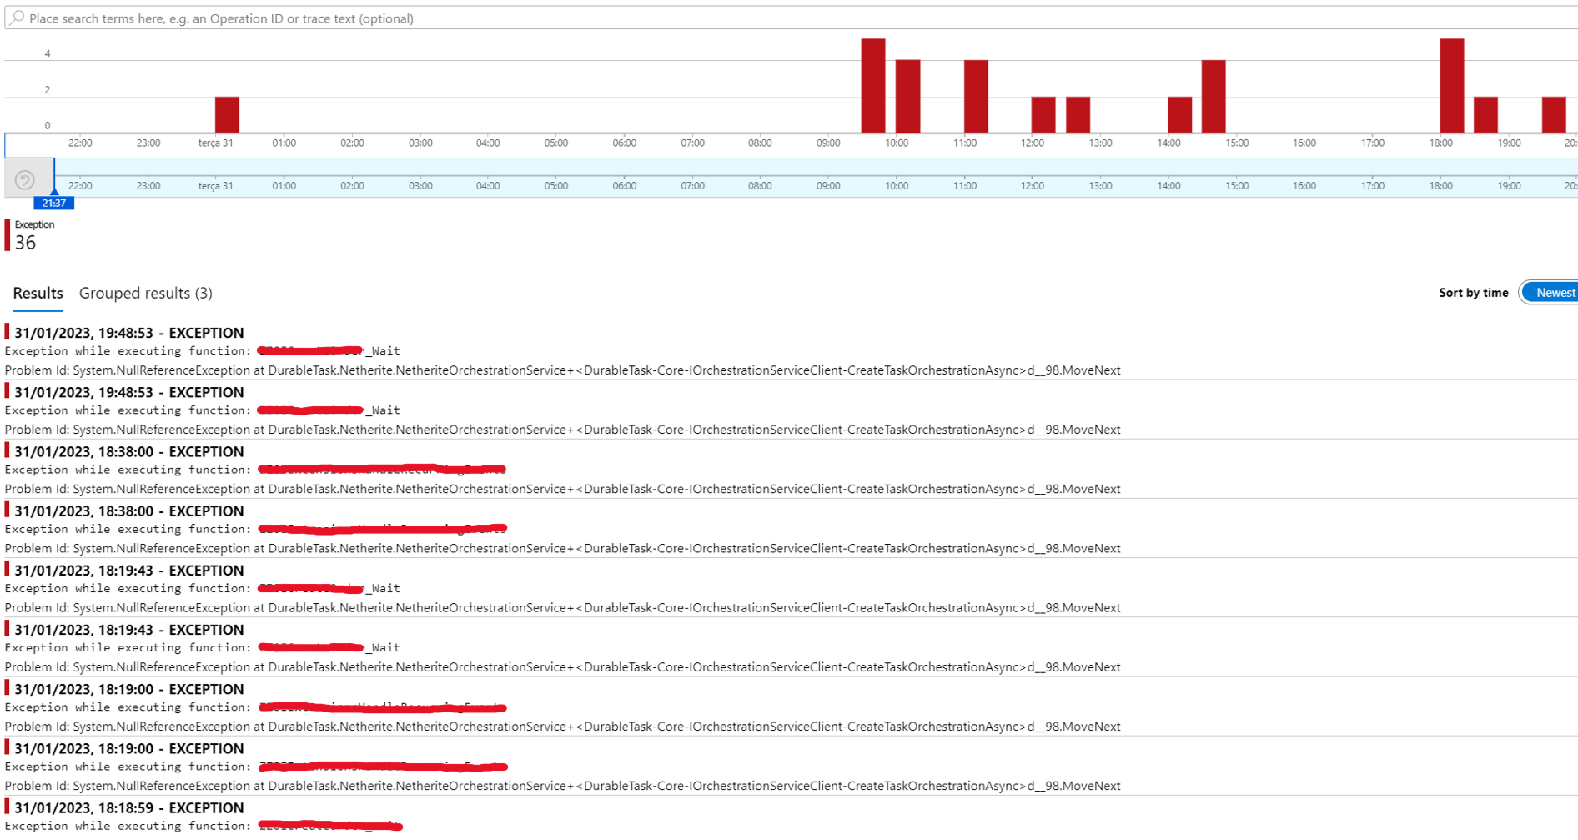Click into the search terms input field

[x=334, y=18]
